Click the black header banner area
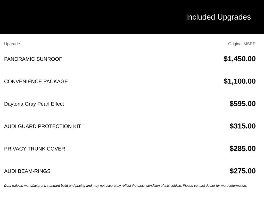The image size is (264, 198). point(132,17)
